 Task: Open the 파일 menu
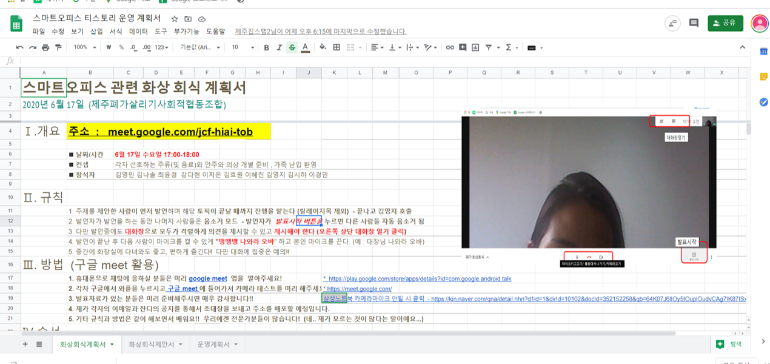click(x=39, y=32)
